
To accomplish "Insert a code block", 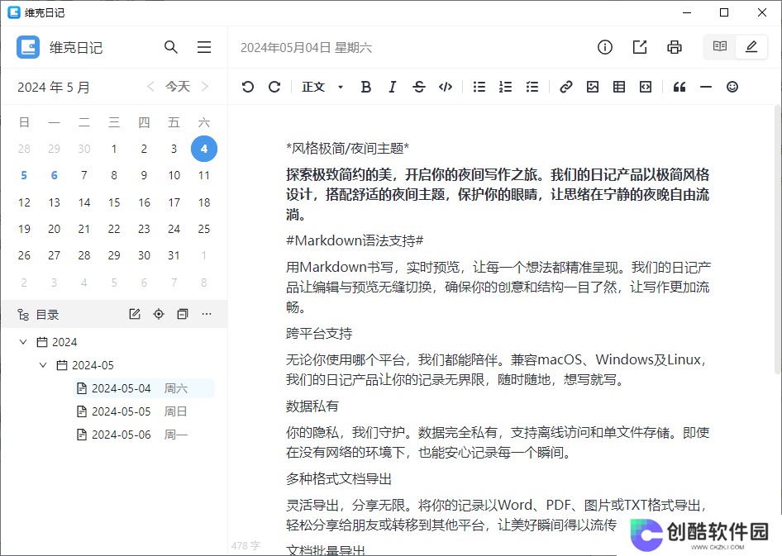I will click(646, 87).
